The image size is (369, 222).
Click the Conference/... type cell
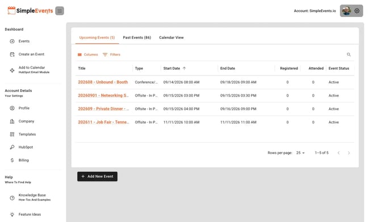(x=146, y=82)
